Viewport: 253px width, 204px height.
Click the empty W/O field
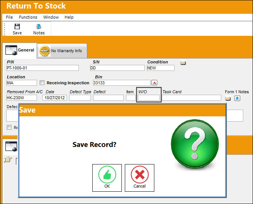(149, 98)
